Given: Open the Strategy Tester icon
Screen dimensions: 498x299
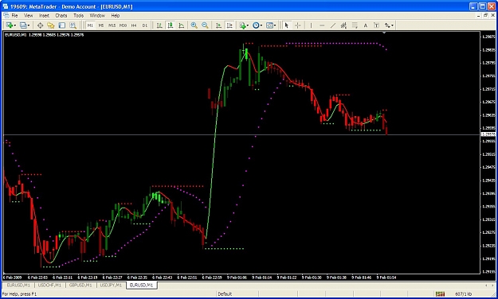Looking at the screenshot, I should (x=73, y=25).
